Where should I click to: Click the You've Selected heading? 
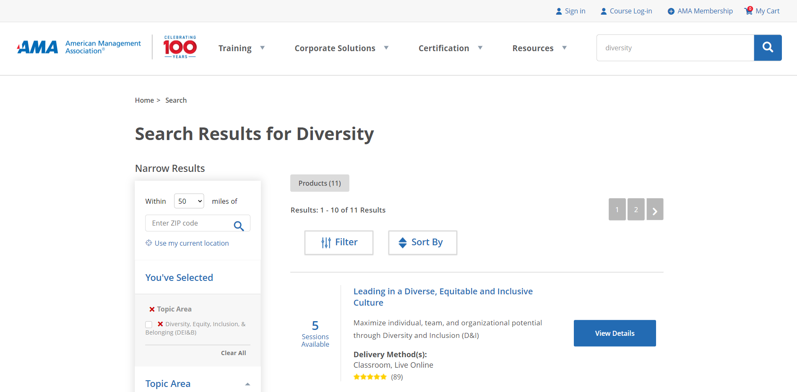click(179, 278)
